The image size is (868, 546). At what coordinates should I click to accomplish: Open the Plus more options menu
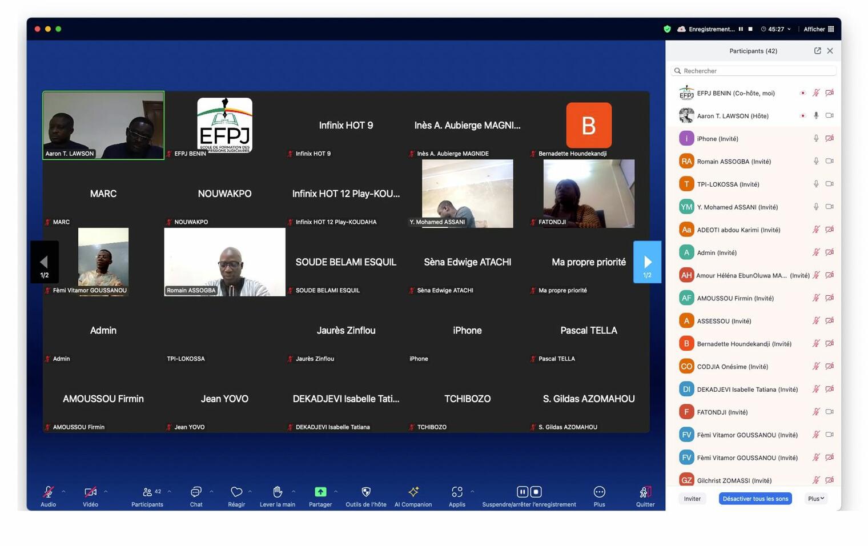pos(599,492)
